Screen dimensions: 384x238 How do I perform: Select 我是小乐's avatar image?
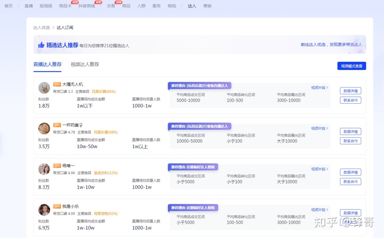44,210
